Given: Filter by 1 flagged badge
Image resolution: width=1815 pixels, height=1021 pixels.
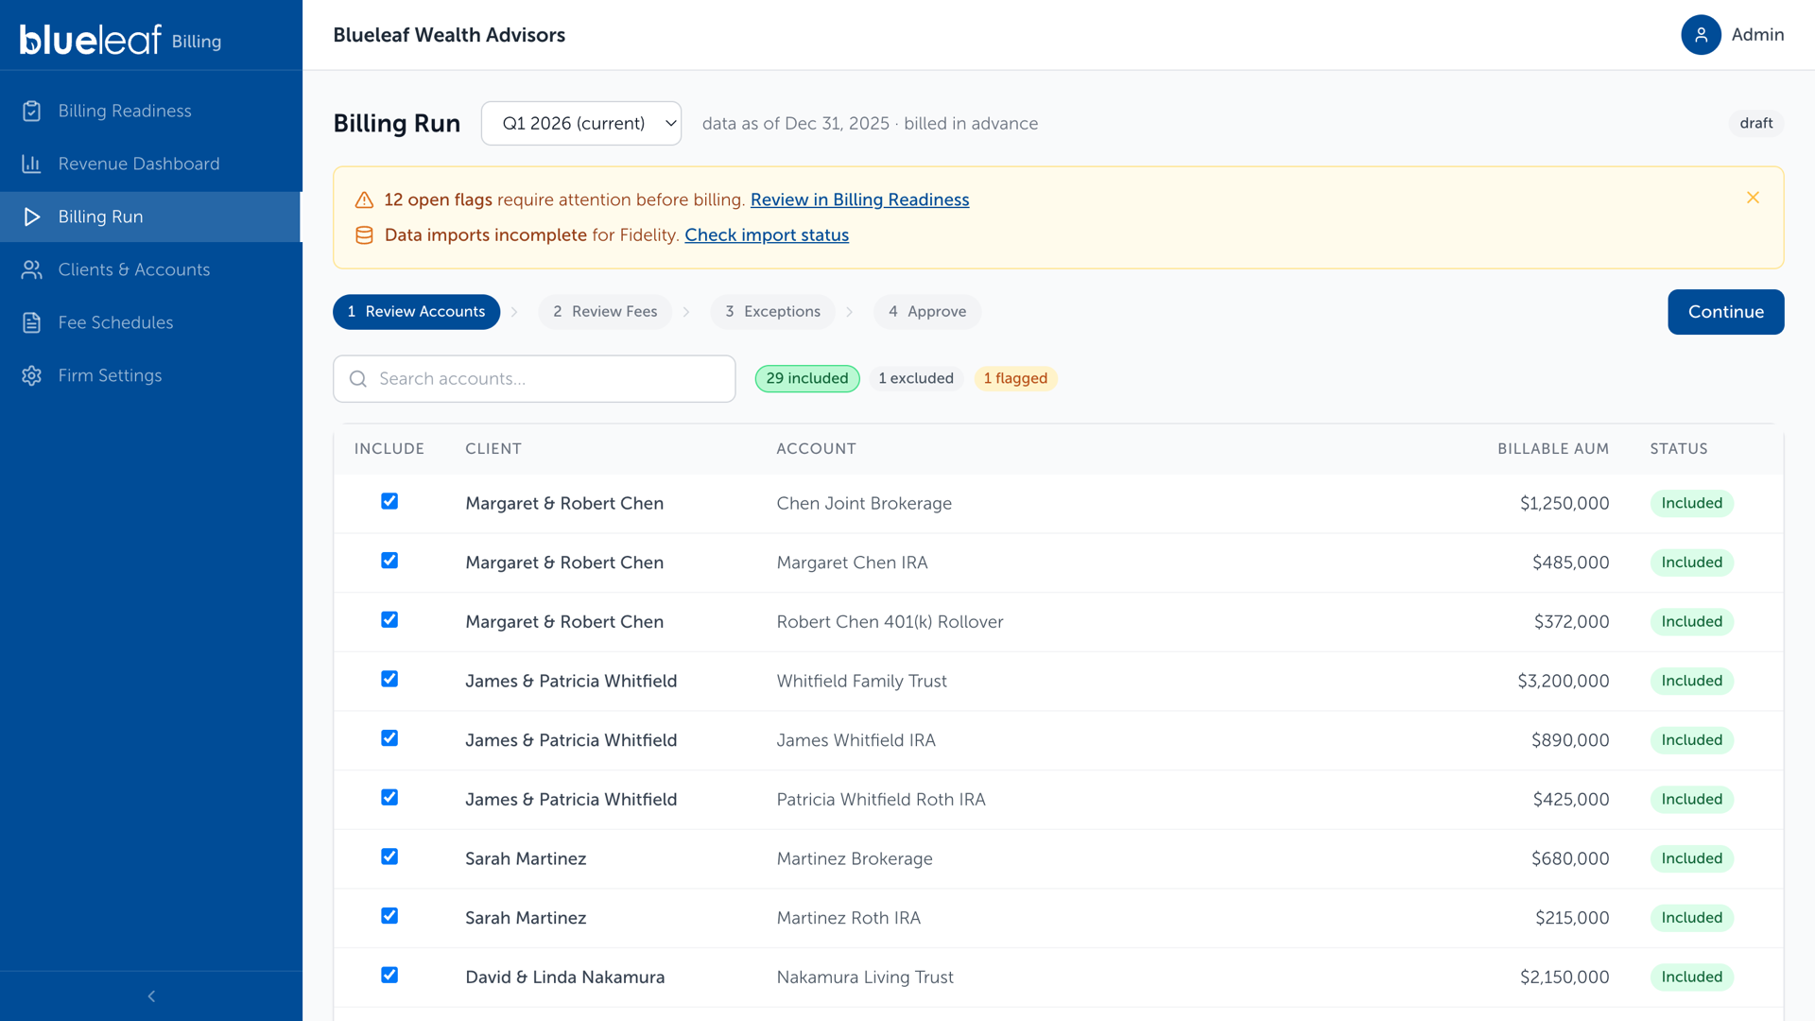Looking at the screenshot, I should point(1015,378).
